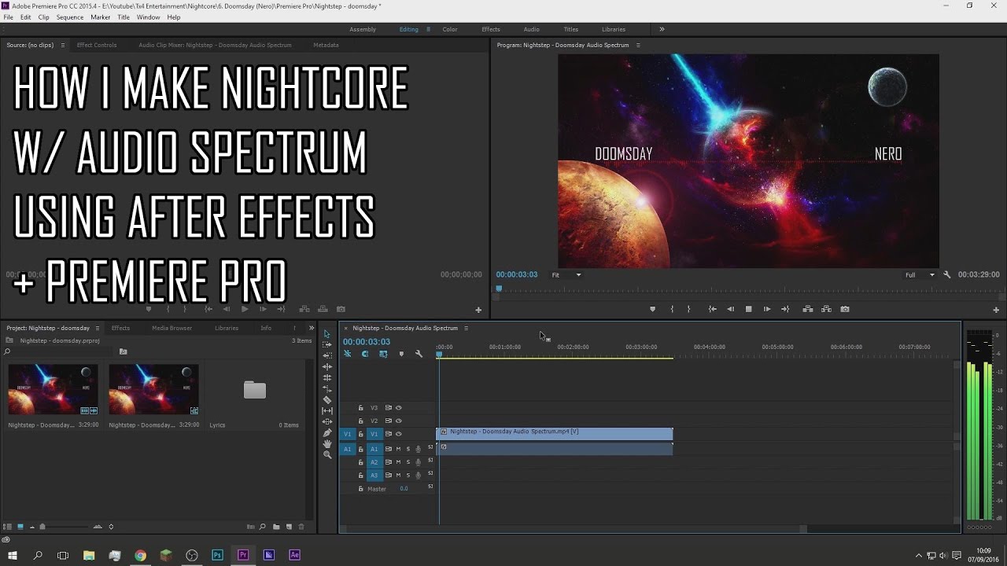Screen dimensions: 1007x566
Task: Open the Sequence menu
Action: click(70, 17)
